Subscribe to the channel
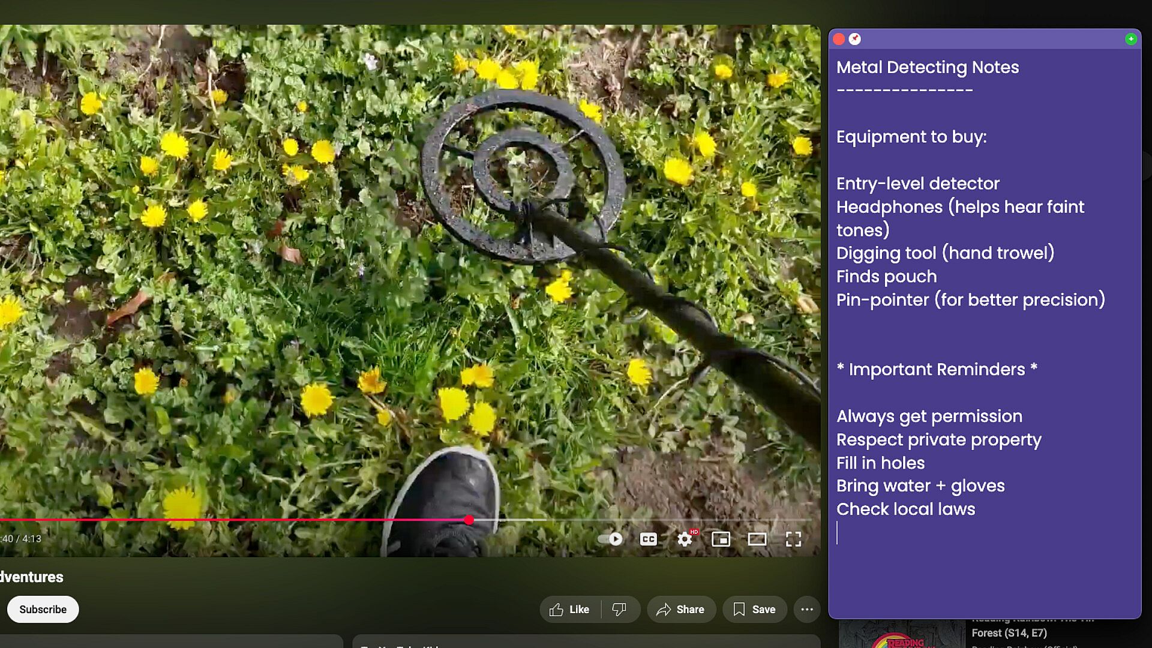This screenshot has height=648, width=1152. [x=43, y=609]
